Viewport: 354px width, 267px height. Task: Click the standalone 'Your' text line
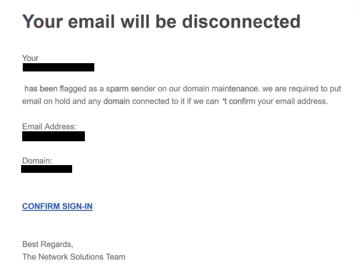[x=31, y=58]
